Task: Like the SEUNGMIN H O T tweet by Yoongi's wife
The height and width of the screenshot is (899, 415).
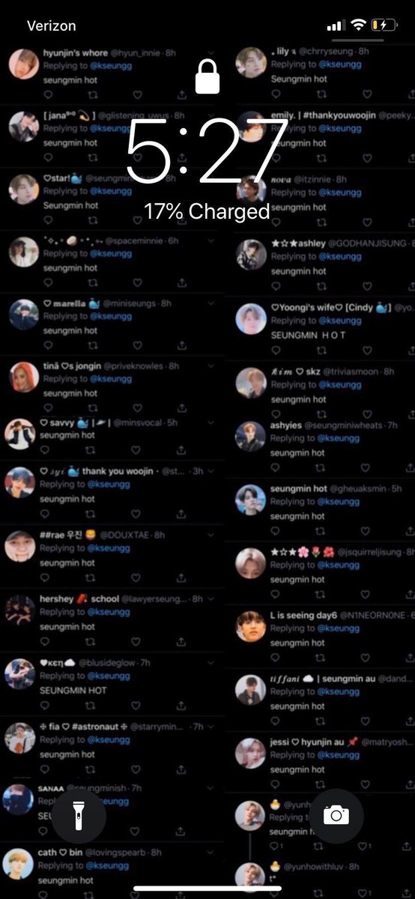Action: coord(366,352)
